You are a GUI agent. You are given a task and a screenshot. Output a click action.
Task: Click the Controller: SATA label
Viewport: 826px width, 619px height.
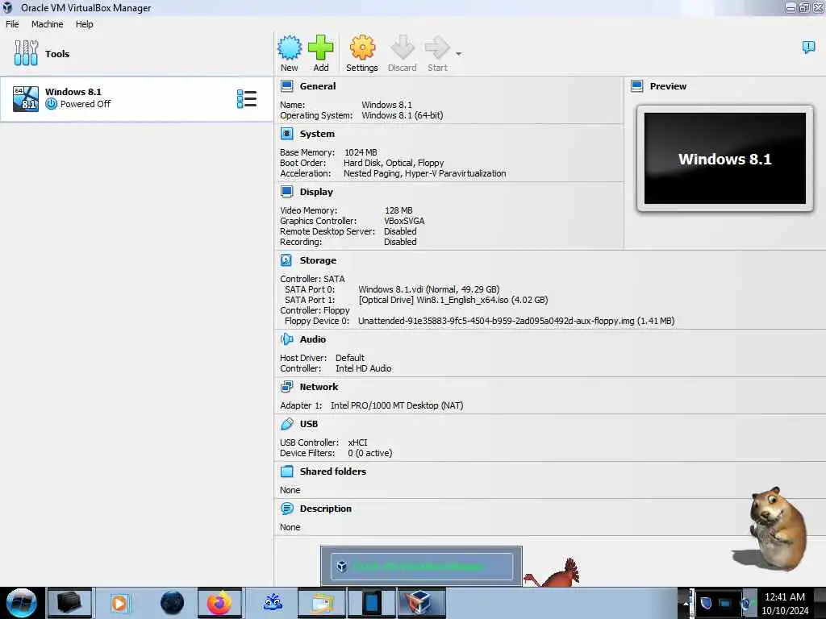click(x=312, y=279)
